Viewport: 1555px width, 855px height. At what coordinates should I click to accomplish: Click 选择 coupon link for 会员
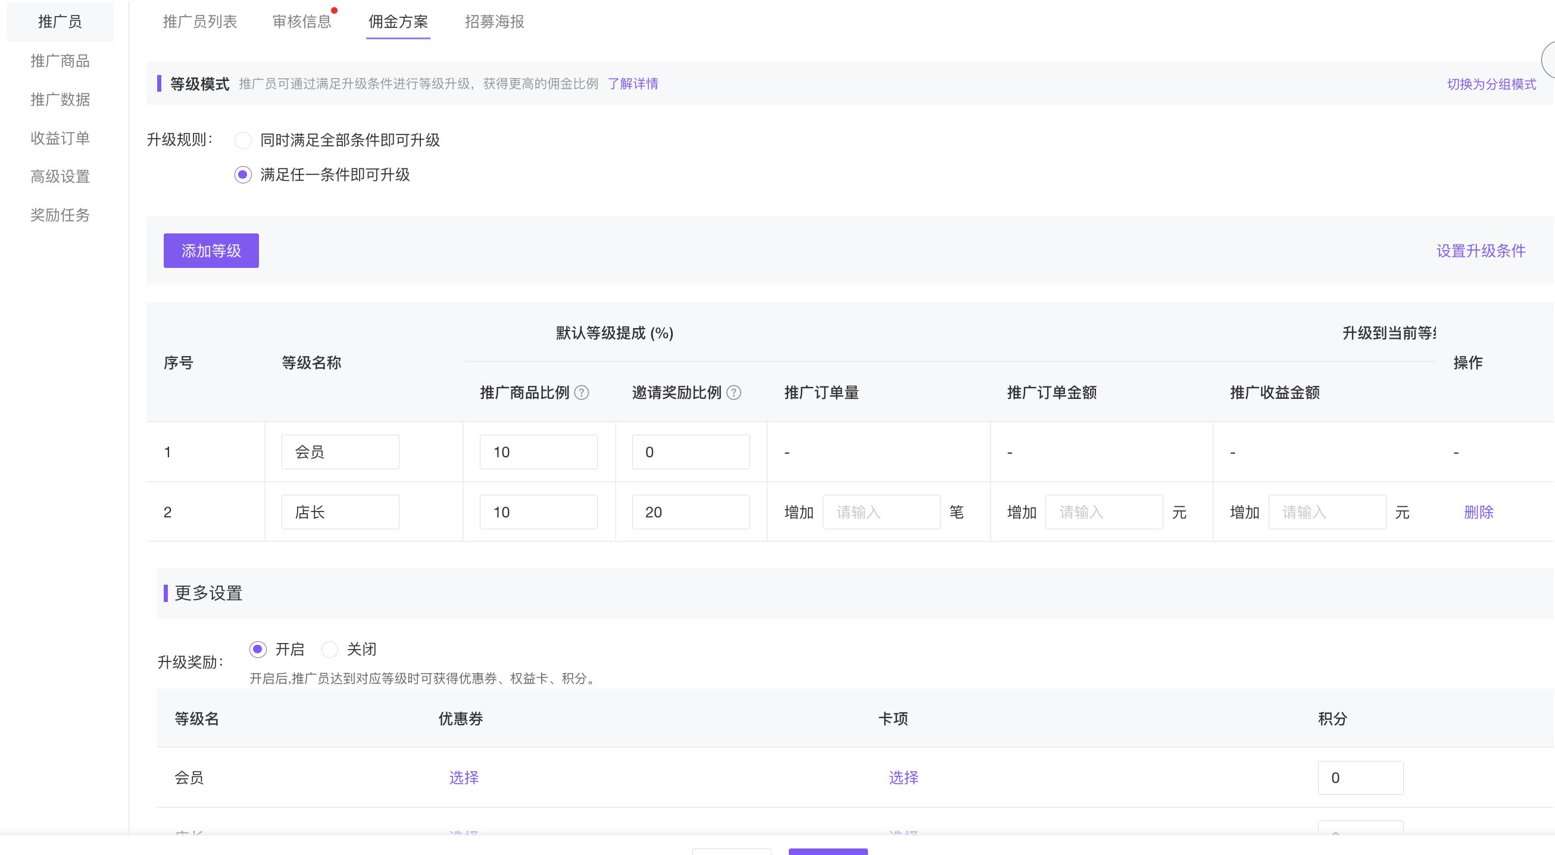tap(464, 778)
